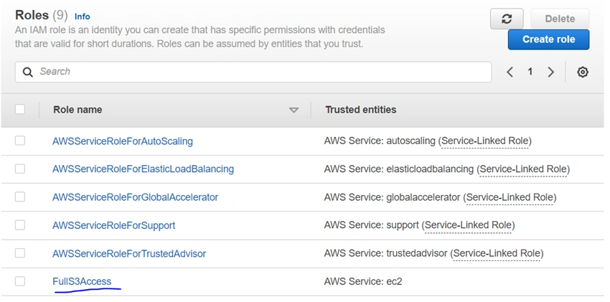Screen dimensions: 610x302
Task: Click the search magnifier icon
Action: point(27,72)
